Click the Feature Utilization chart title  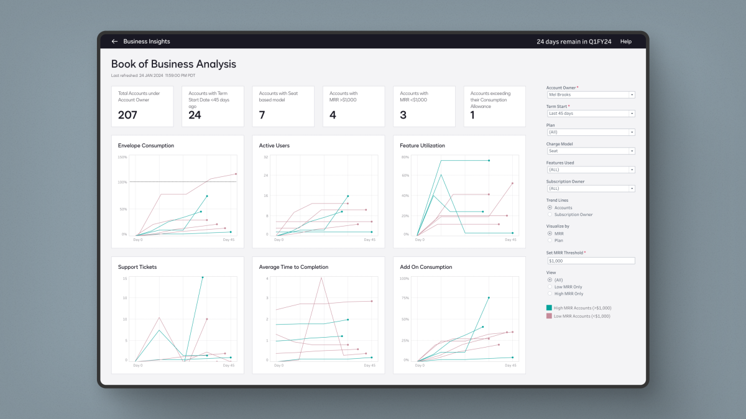(x=423, y=146)
